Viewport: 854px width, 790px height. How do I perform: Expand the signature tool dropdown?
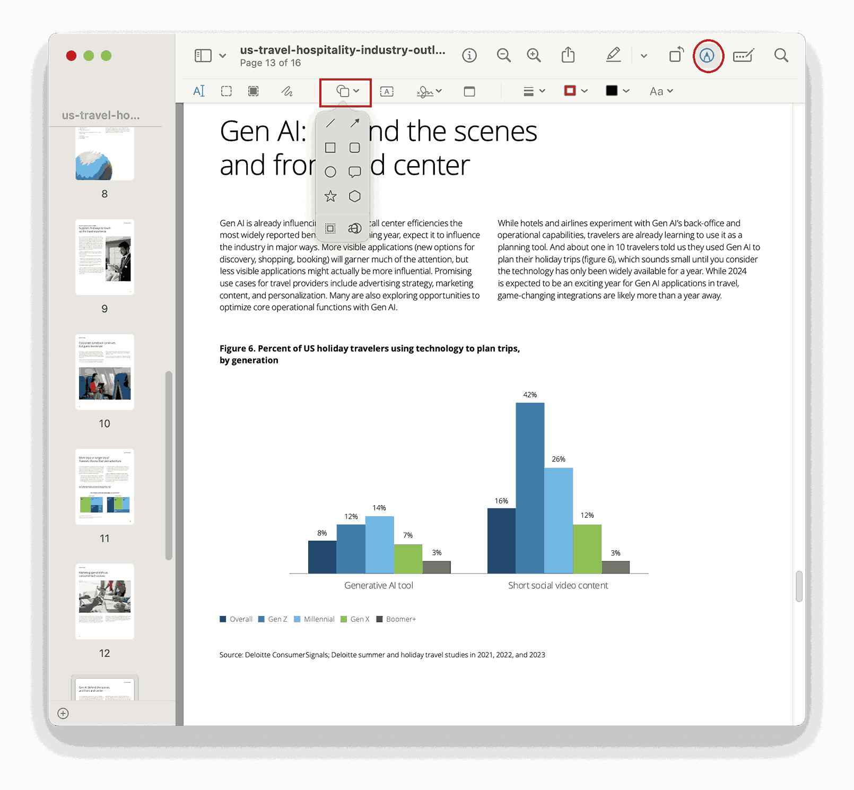(439, 91)
